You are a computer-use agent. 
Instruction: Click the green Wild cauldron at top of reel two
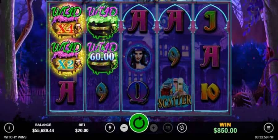[103, 22]
